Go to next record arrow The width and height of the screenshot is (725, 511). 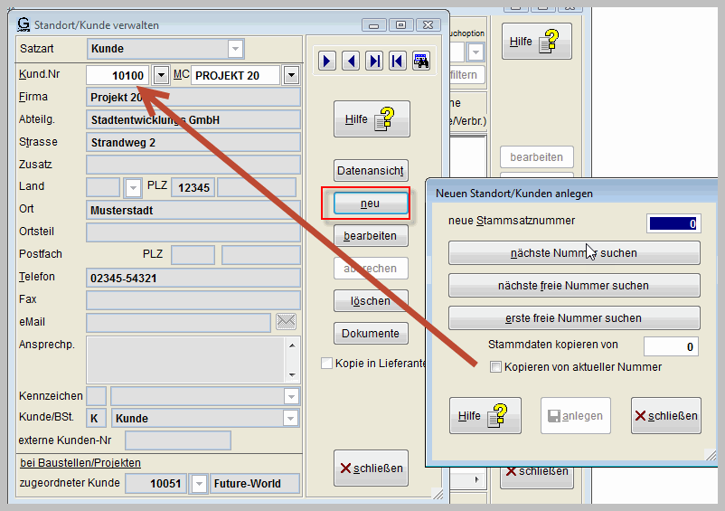tap(328, 61)
